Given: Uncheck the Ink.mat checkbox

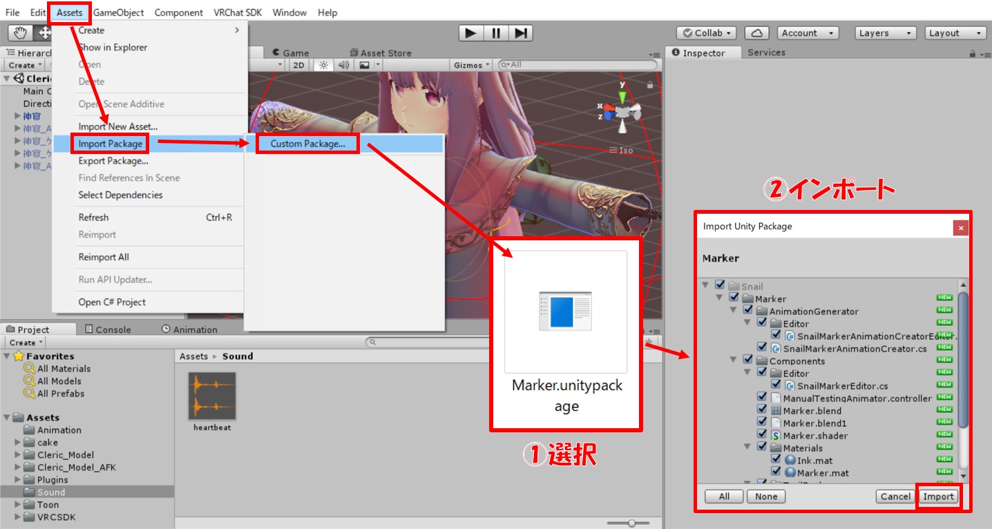Looking at the screenshot, I should [776, 460].
